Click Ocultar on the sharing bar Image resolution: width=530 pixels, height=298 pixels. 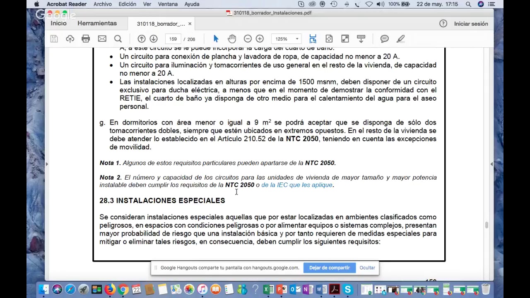tap(367, 268)
